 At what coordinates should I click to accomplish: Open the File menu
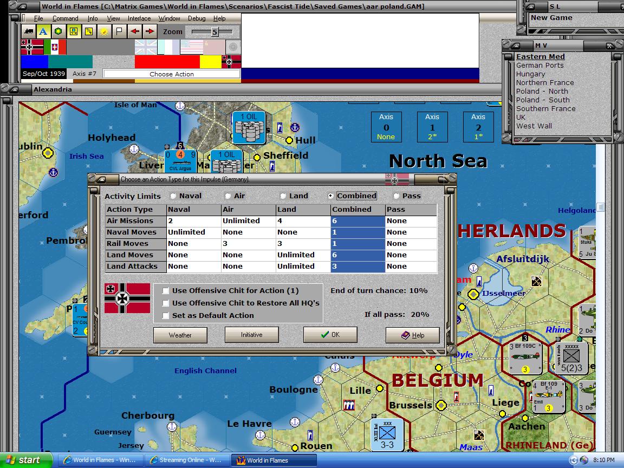pyautogui.click(x=38, y=18)
